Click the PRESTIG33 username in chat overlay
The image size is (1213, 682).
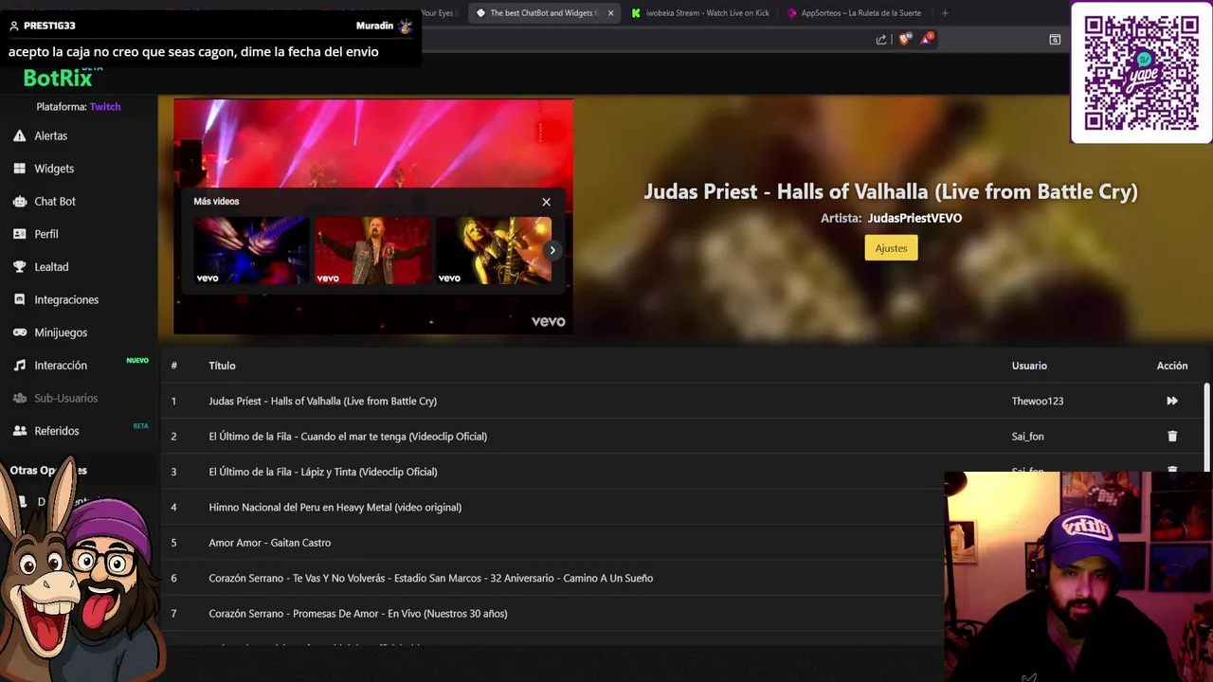point(49,26)
